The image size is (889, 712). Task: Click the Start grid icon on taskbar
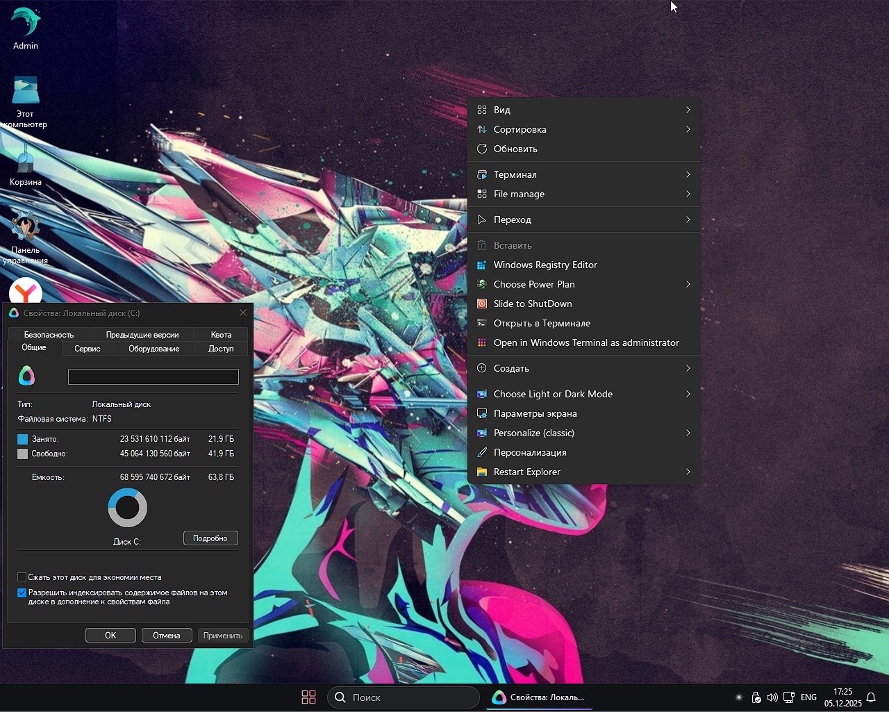308,697
